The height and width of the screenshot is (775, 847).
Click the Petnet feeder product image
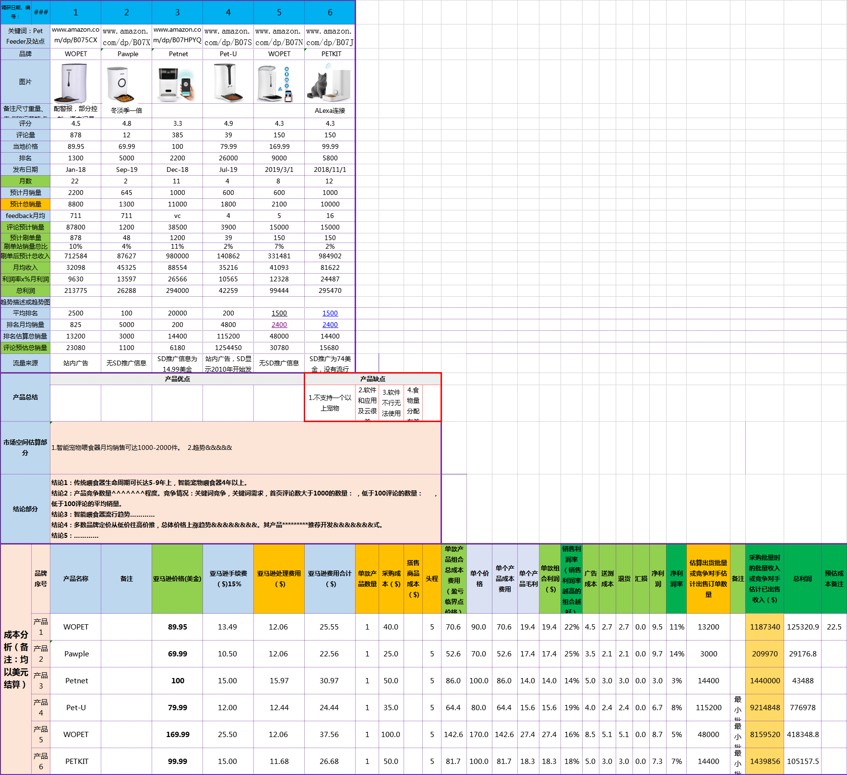(x=177, y=85)
